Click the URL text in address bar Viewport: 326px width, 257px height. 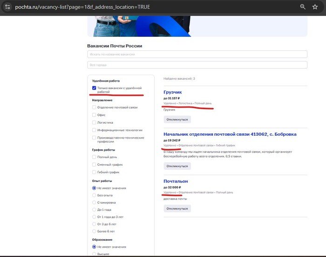pos(82,7)
